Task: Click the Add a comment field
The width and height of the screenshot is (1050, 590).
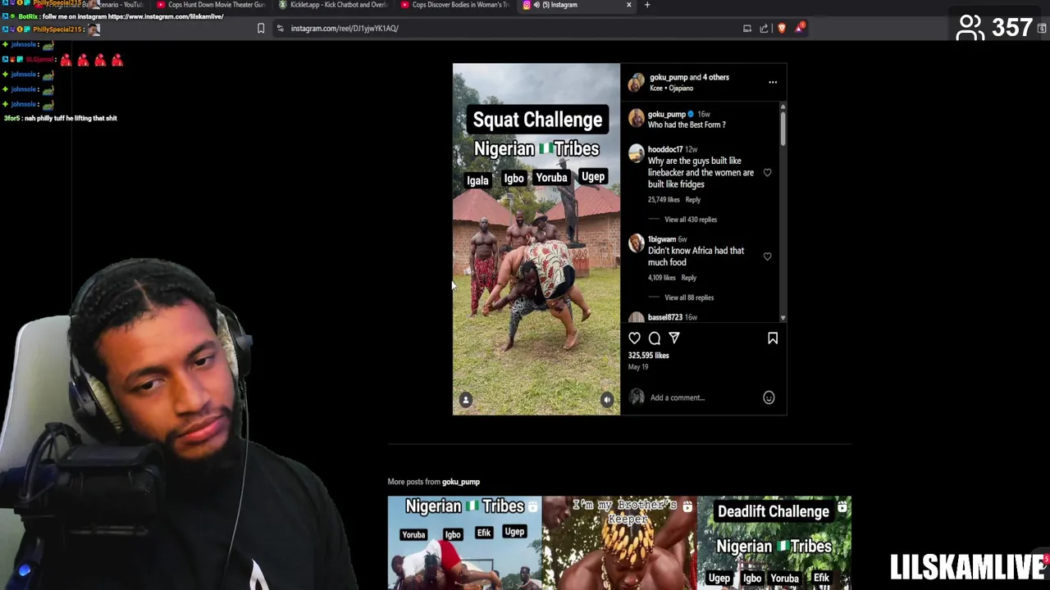Action: tap(704, 397)
